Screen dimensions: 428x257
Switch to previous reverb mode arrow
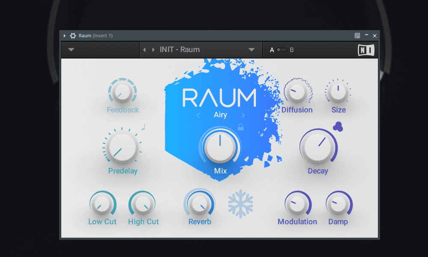[x=198, y=116]
